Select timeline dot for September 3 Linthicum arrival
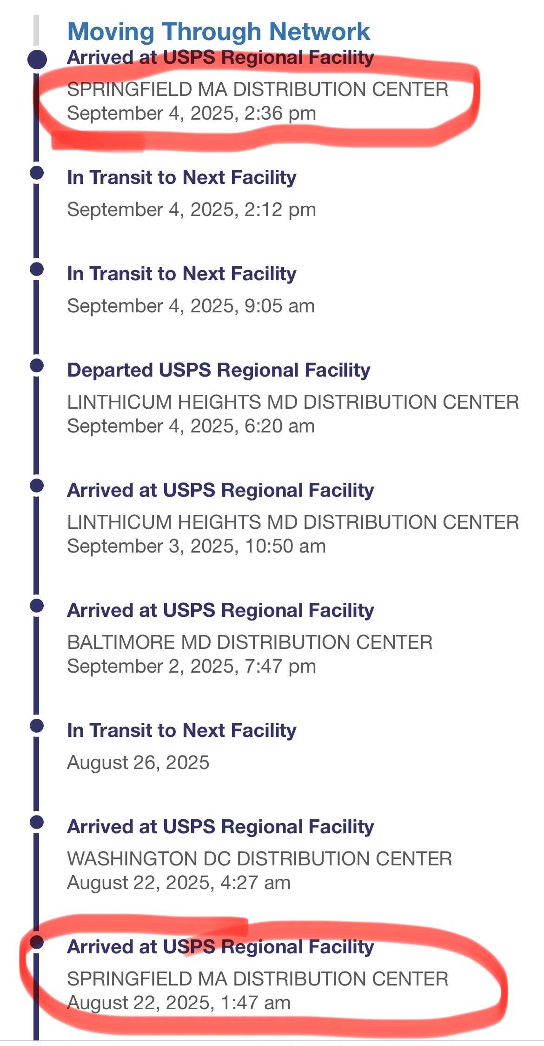 pyautogui.click(x=37, y=486)
